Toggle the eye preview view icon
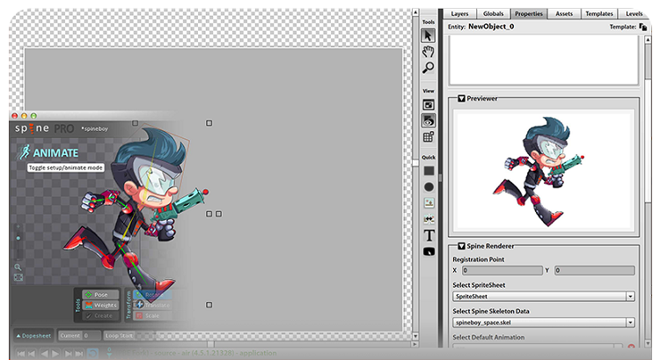This screenshot has height=360, width=660. coord(428,121)
